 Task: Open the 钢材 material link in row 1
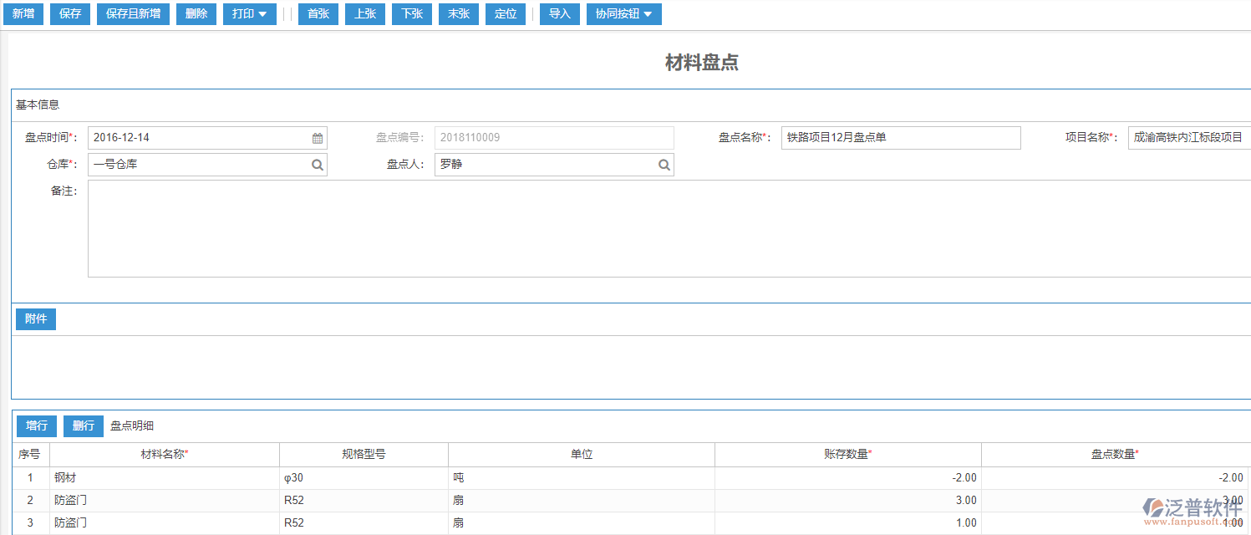pos(66,476)
